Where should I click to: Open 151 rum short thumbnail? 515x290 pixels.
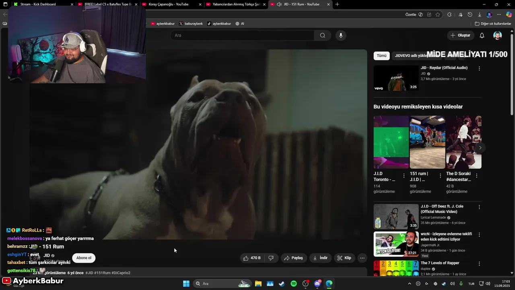tap(427, 142)
